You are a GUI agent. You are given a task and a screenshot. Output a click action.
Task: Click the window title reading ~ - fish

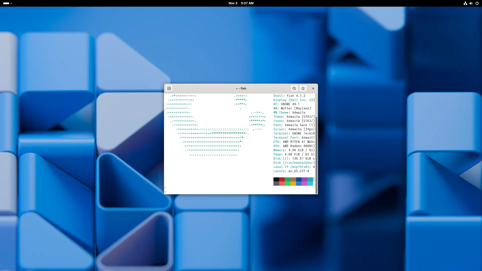pyautogui.click(x=241, y=88)
